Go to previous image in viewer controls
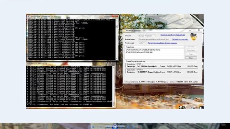Viewport: 230px width, 129px height. 108,127
